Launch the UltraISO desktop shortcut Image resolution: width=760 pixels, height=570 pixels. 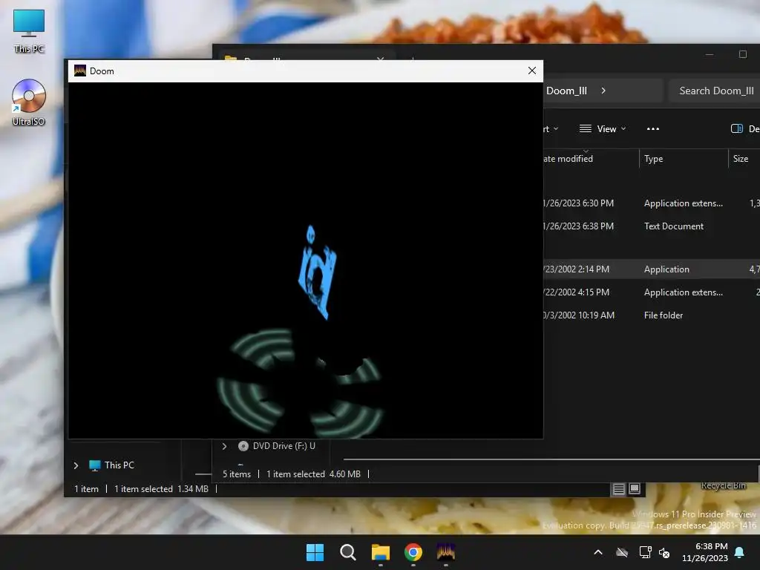click(29, 102)
